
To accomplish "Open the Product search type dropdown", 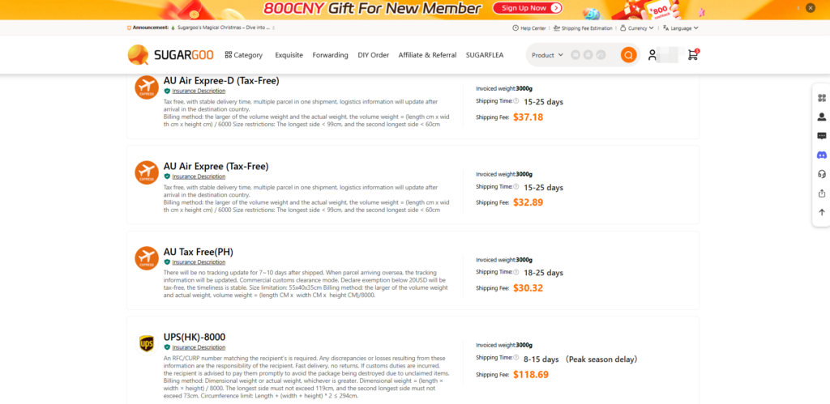I will (547, 55).
